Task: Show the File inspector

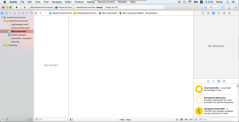Action: point(203,13)
